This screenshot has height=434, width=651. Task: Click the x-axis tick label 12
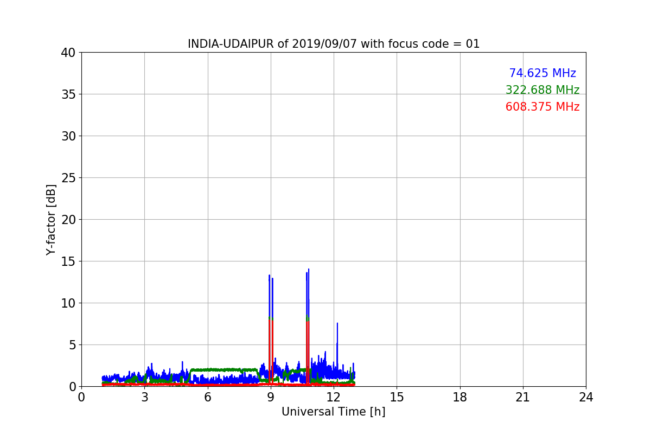click(x=334, y=397)
